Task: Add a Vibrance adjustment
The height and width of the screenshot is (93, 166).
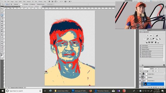Action: [x=145, y=39]
